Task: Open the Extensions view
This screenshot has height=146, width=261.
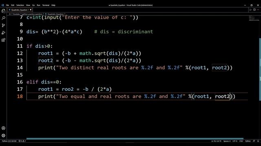Action: [x=3, y=40]
